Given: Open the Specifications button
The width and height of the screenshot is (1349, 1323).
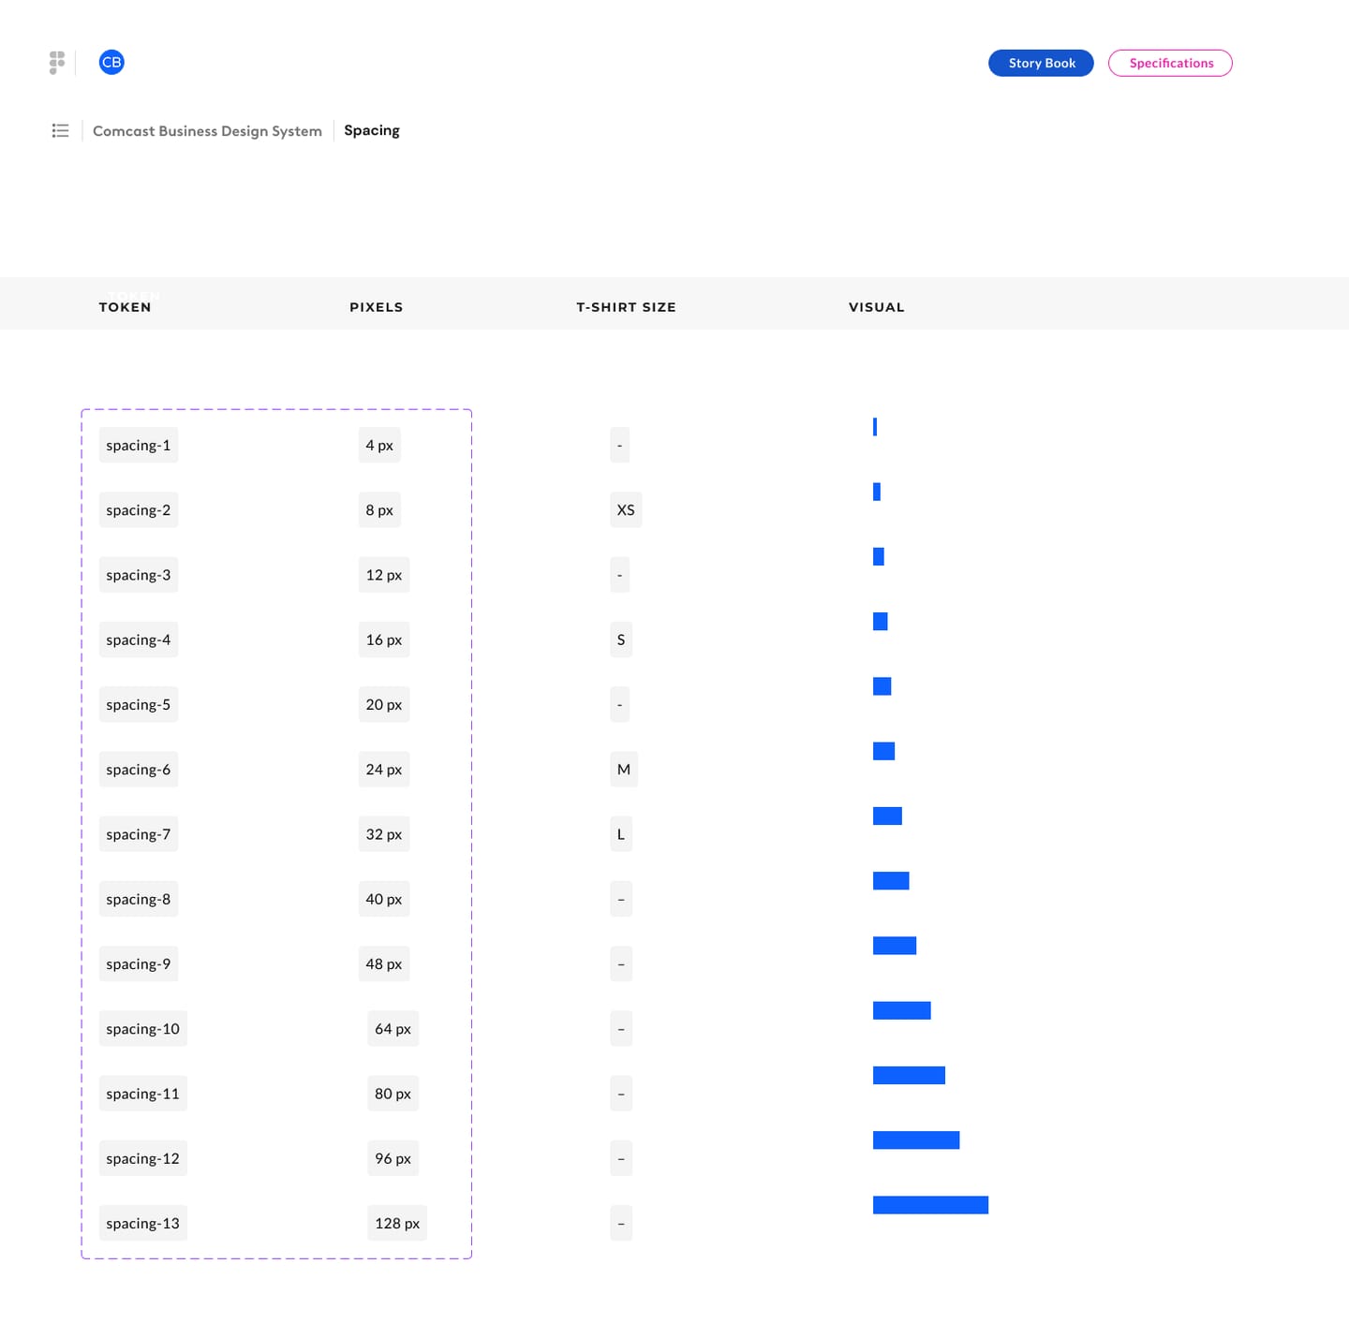Looking at the screenshot, I should coord(1170,63).
